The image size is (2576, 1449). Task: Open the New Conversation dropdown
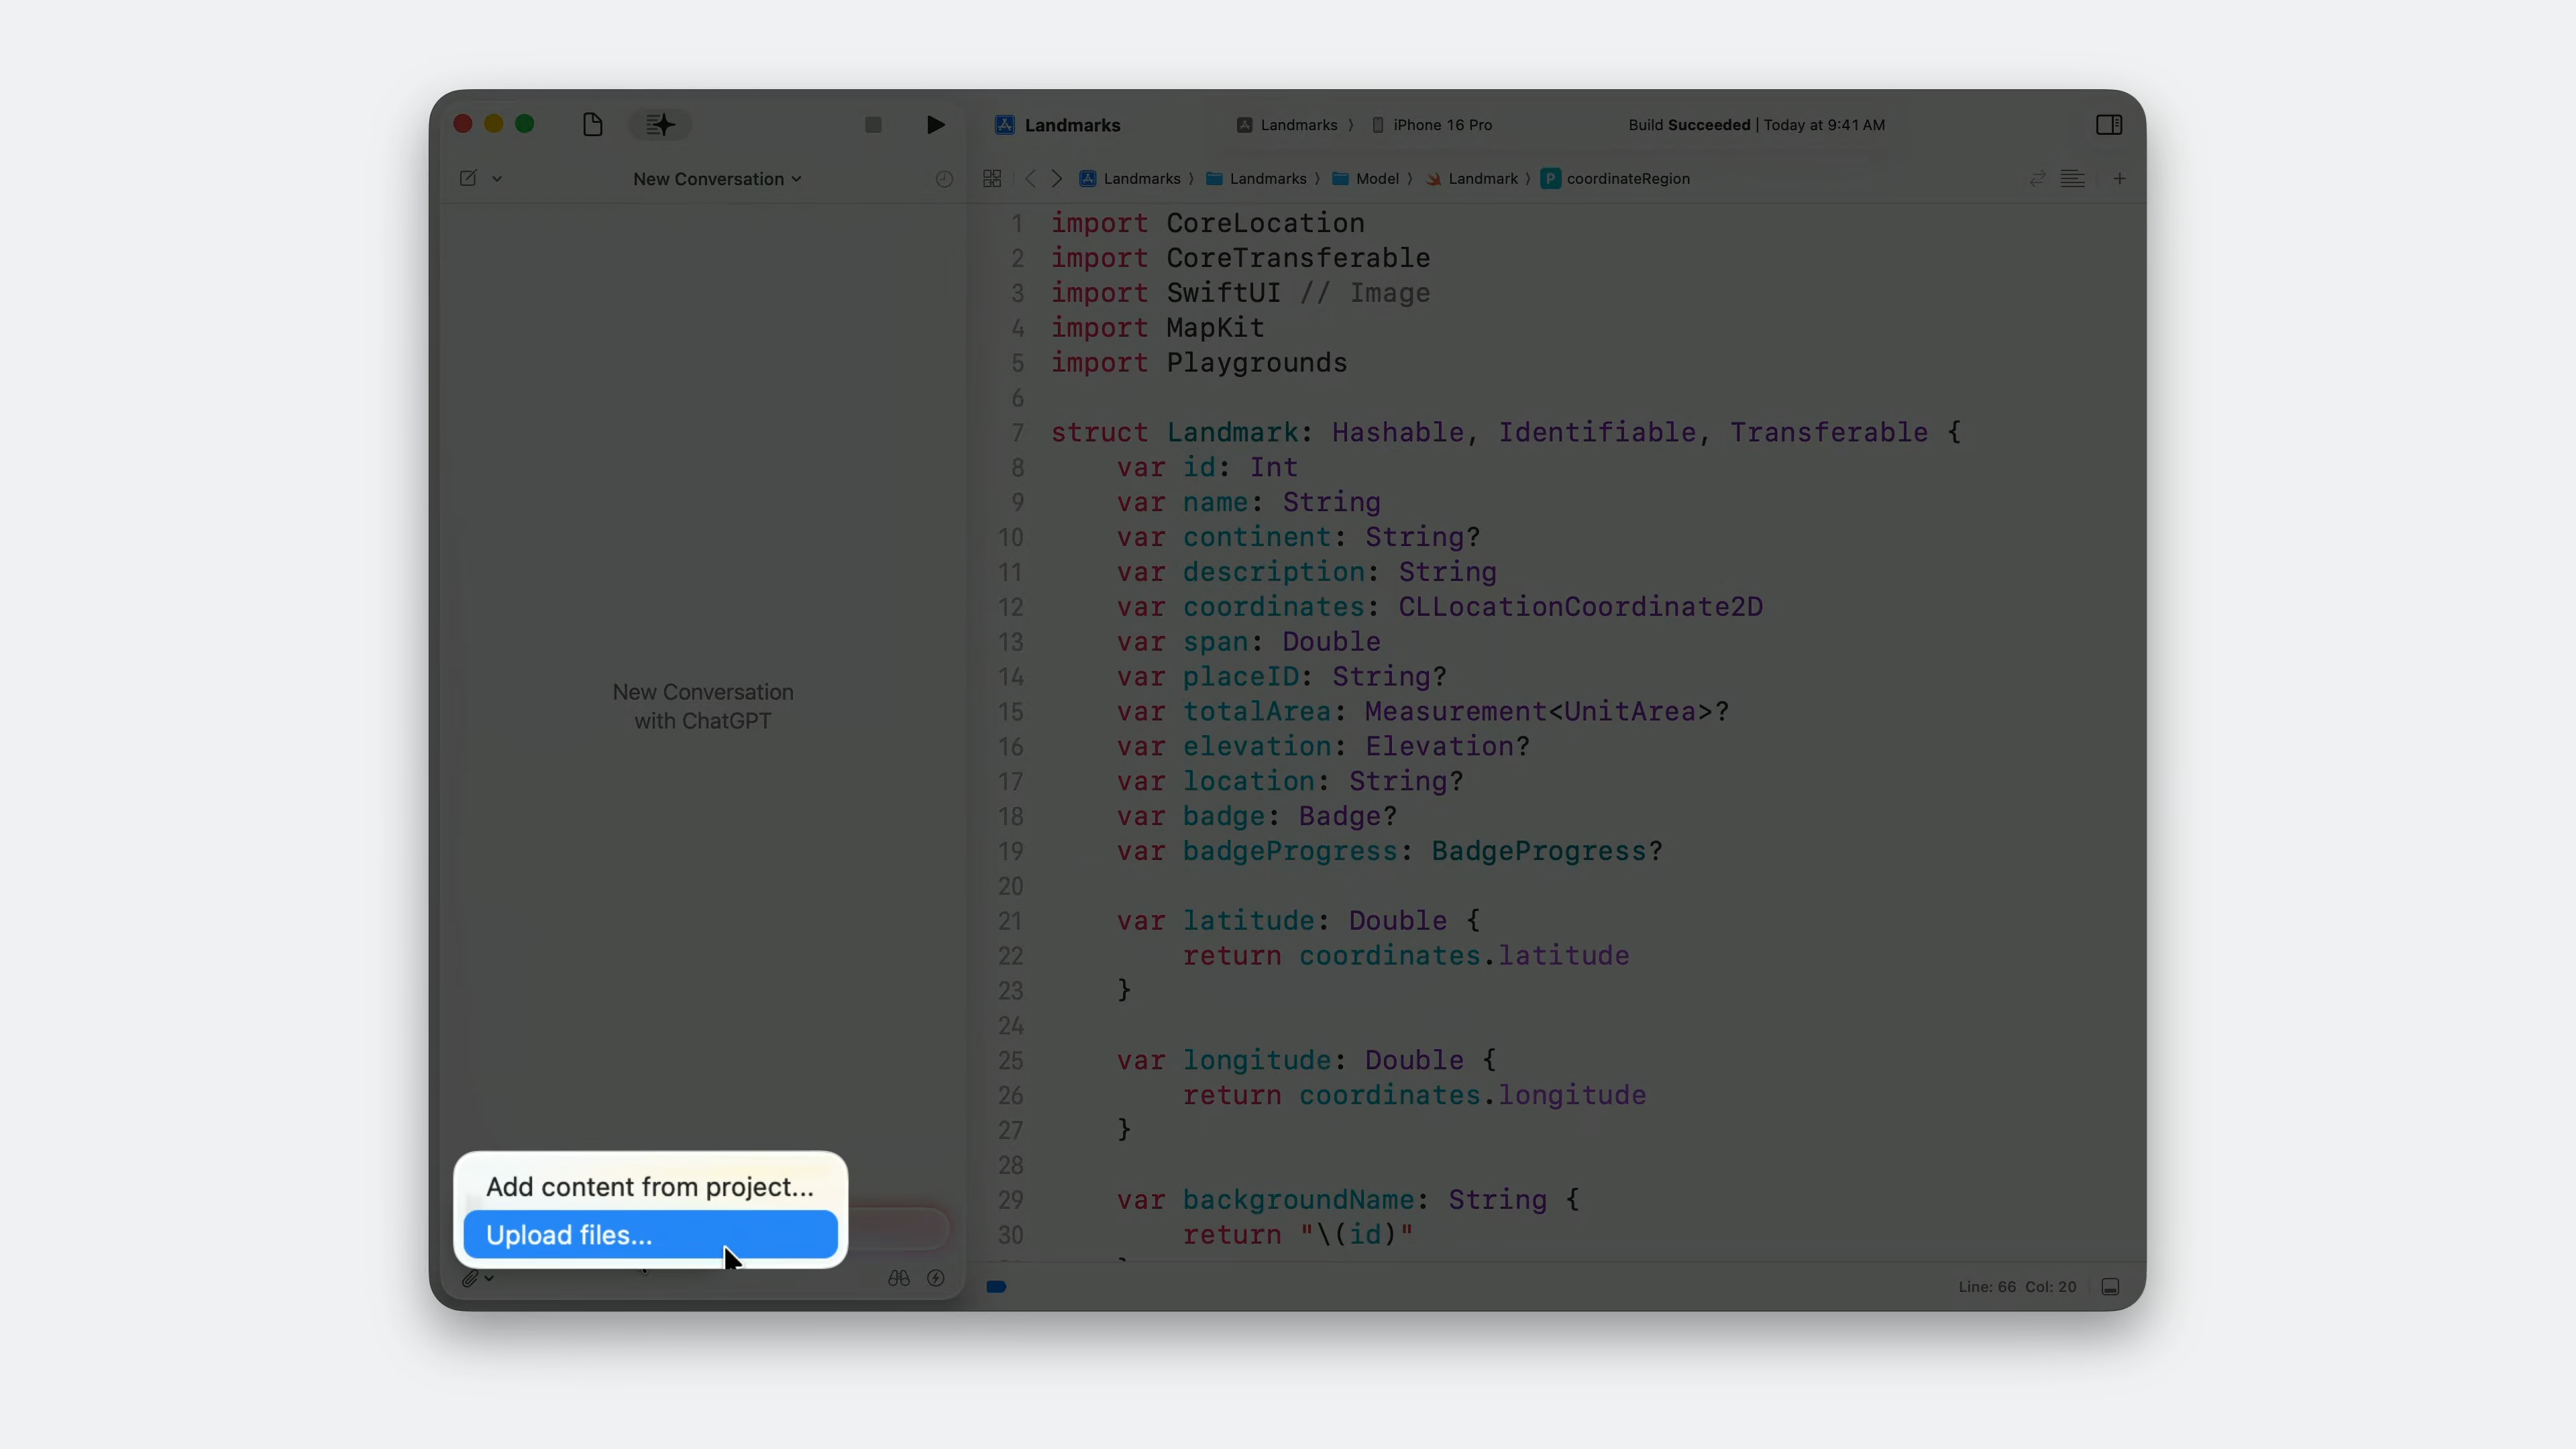click(717, 179)
